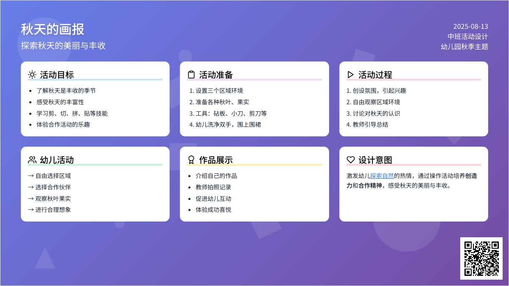
Task: Click the 活动目标 card heading
Action: (x=57, y=75)
